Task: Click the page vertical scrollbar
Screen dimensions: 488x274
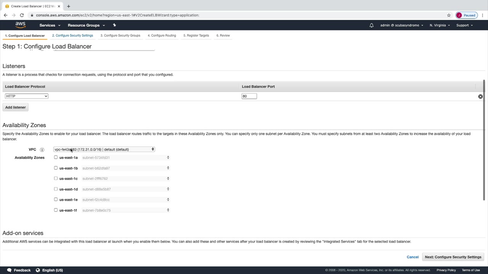Action: point(484,140)
